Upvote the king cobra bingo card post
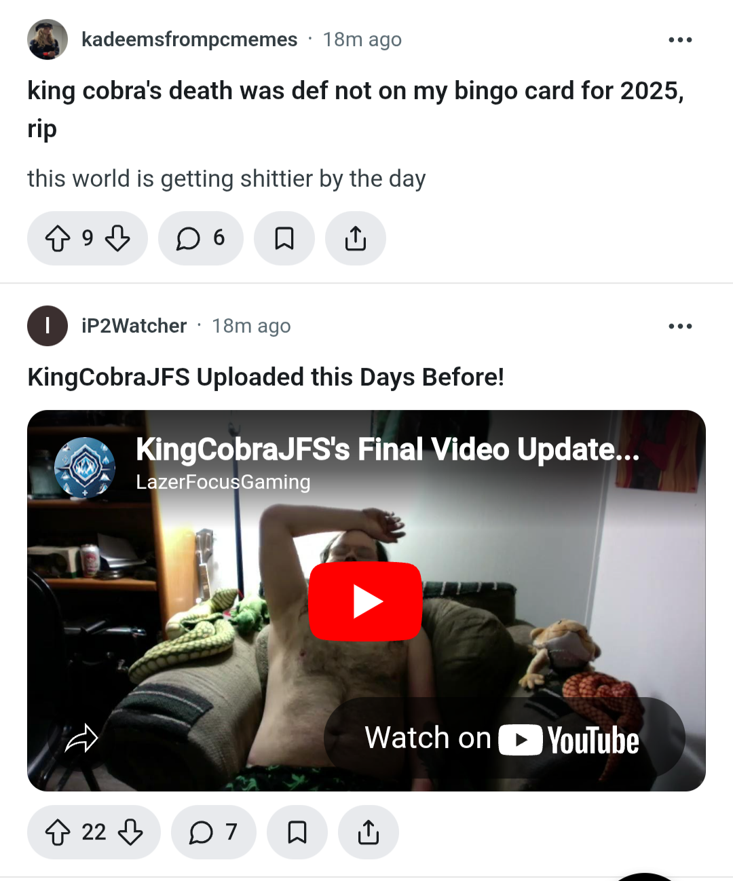Viewport: 733px width, 881px height. click(x=58, y=238)
